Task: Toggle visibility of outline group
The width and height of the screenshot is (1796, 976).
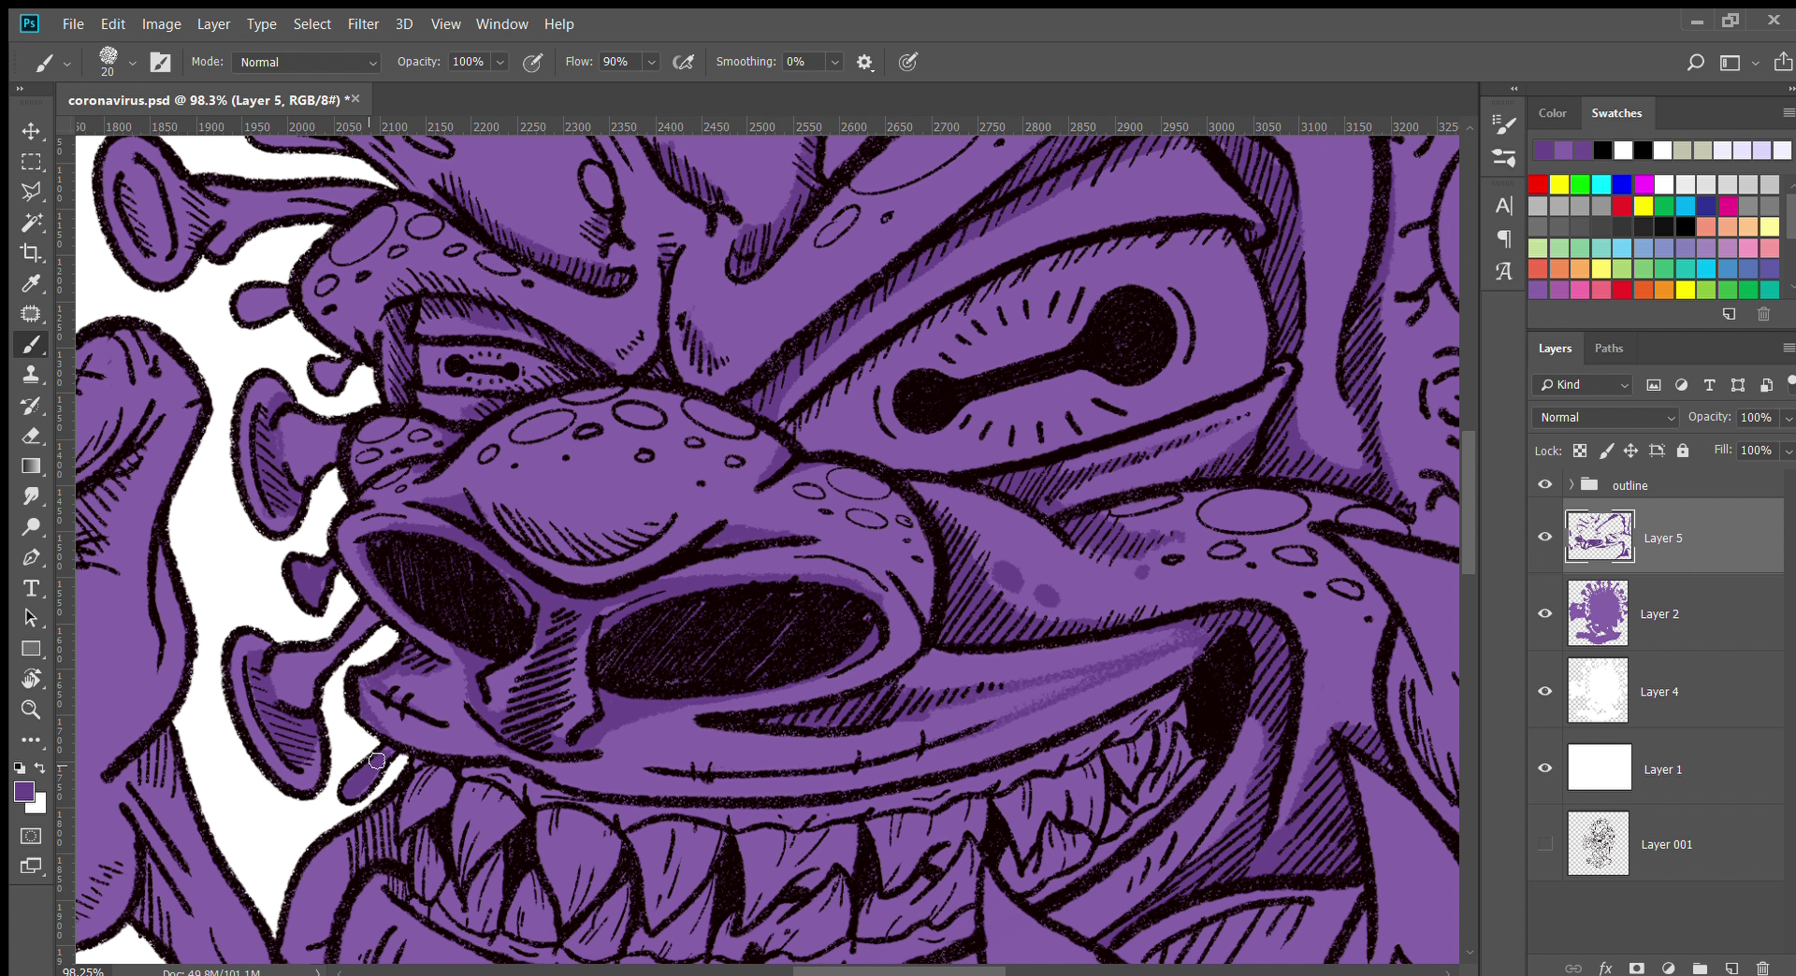Action: pyautogui.click(x=1545, y=485)
